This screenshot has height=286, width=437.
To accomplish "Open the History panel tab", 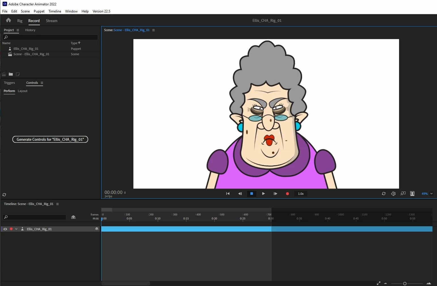I will point(30,30).
